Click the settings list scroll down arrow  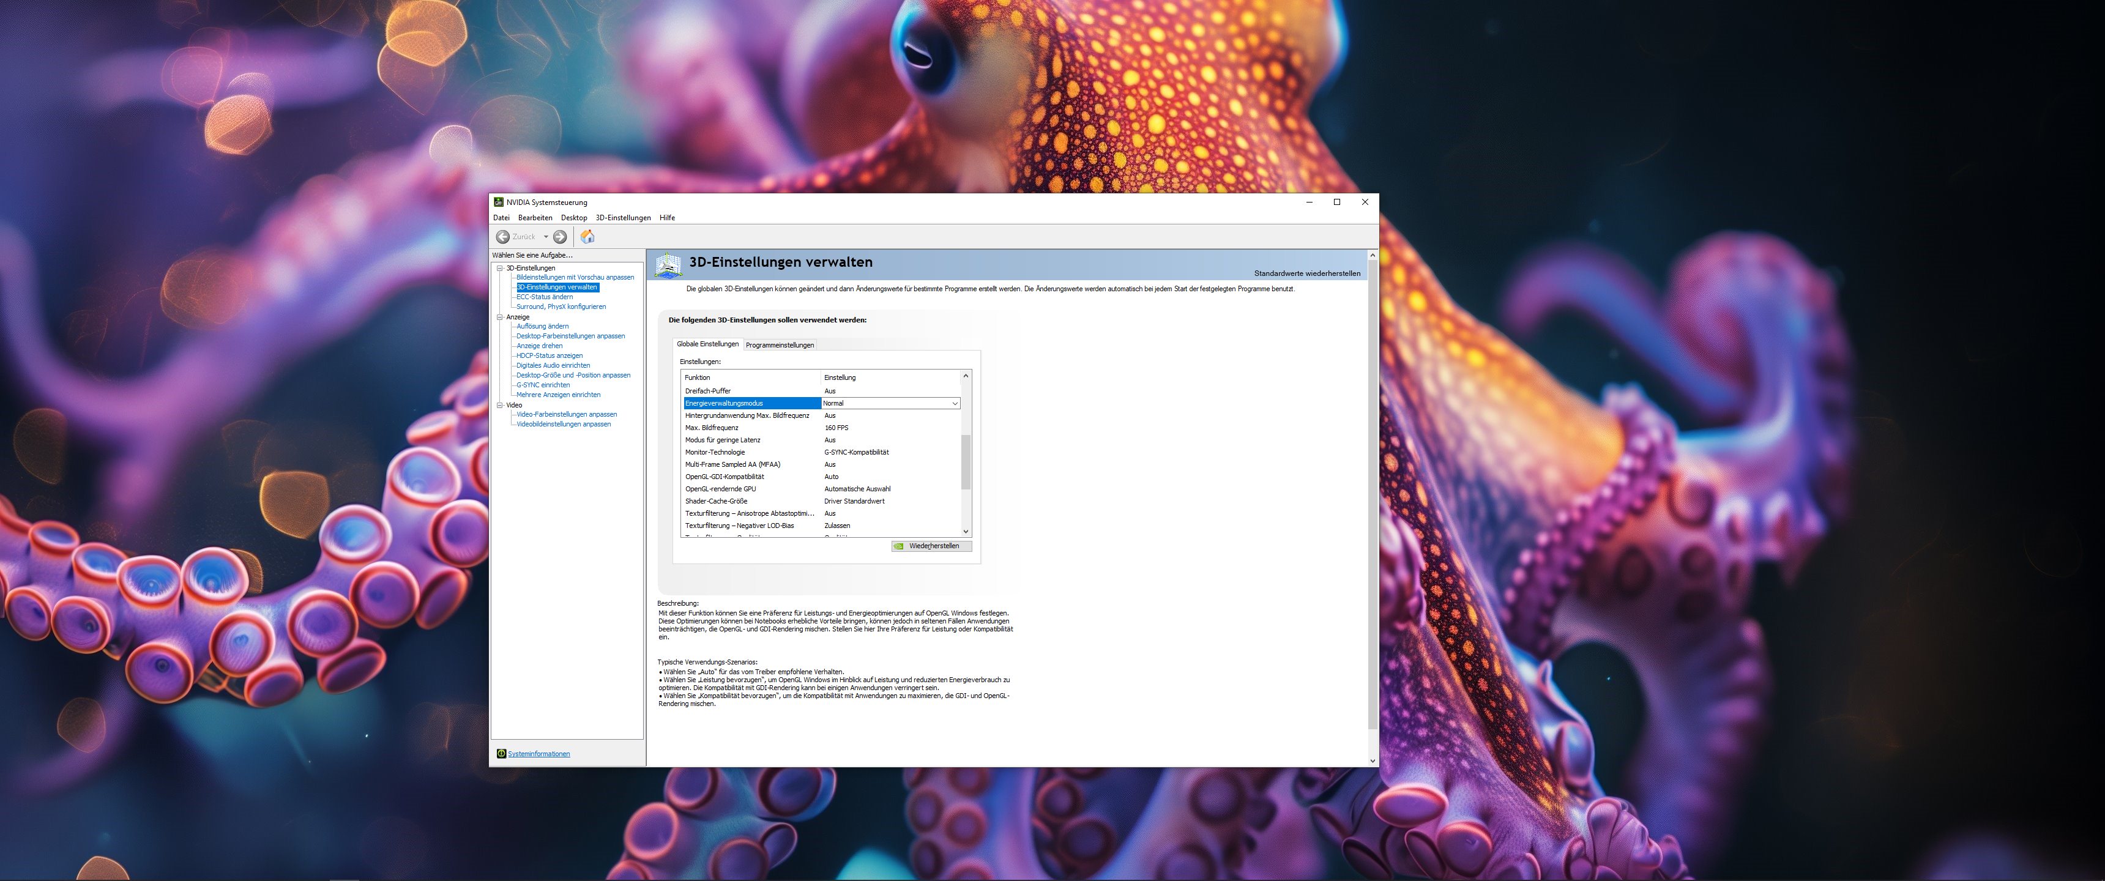(965, 531)
